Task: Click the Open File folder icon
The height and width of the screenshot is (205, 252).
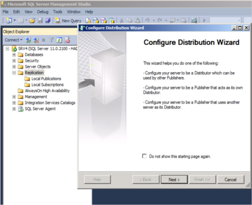Action: pyautogui.click(x=32, y=21)
